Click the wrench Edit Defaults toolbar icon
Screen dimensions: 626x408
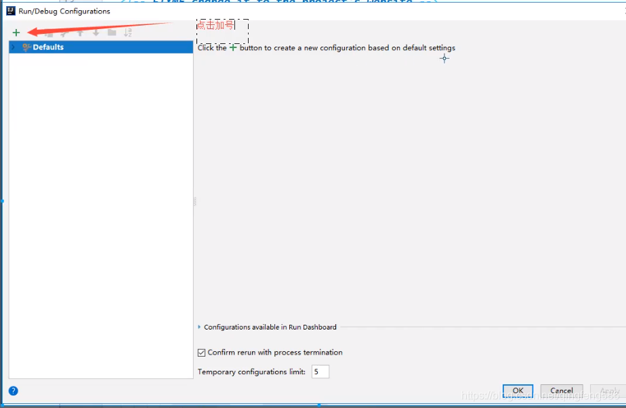[64, 34]
